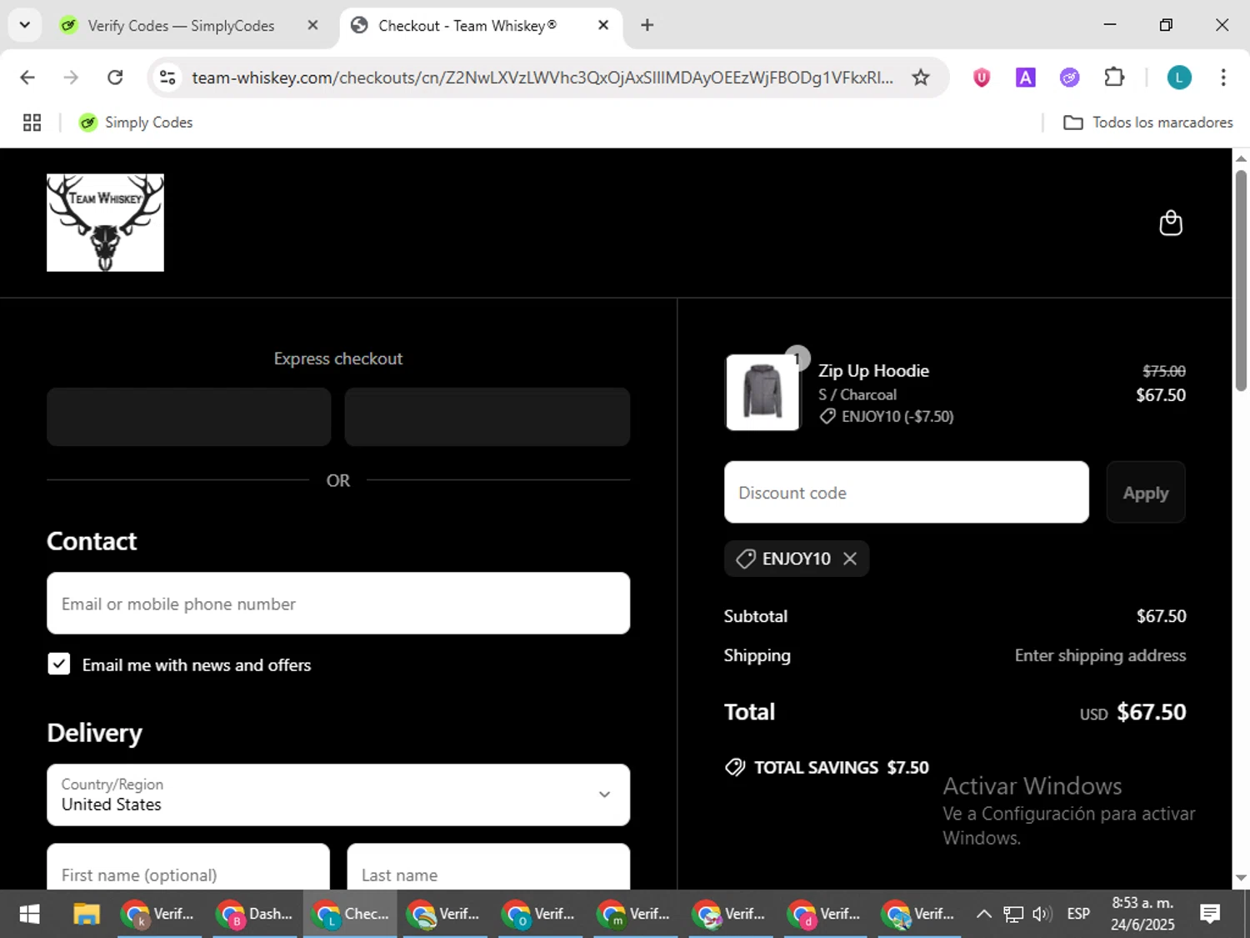The height and width of the screenshot is (938, 1250).
Task: Open the Simply Codes bookmark
Action: point(136,123)
